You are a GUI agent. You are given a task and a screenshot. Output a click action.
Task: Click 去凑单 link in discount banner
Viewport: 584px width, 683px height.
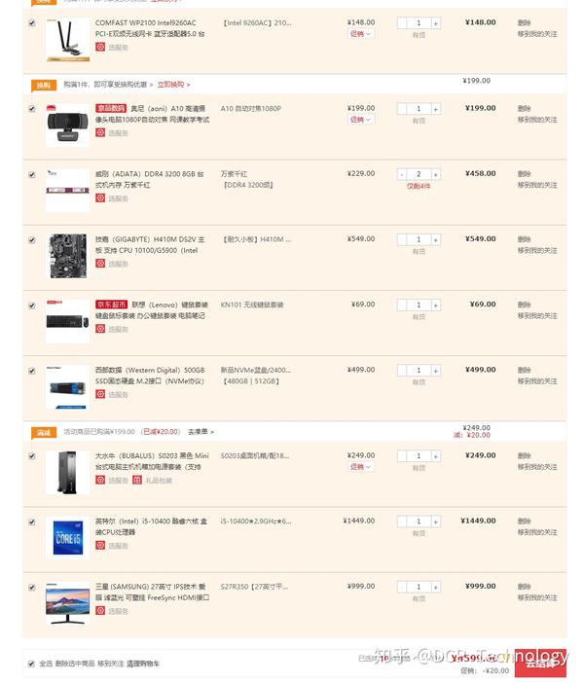click(x=201, y=432)
